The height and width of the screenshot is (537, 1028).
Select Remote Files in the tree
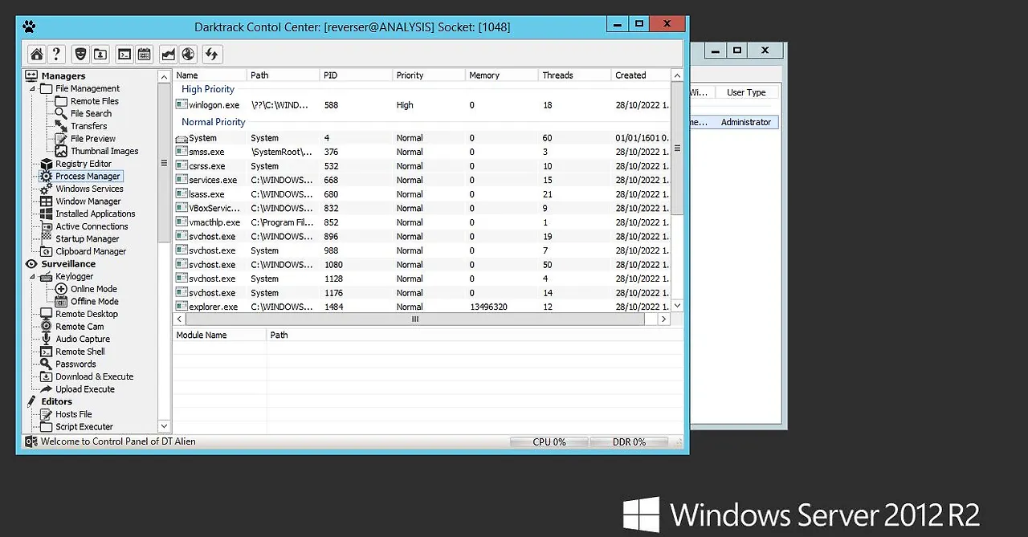click(x=95, y=101)
